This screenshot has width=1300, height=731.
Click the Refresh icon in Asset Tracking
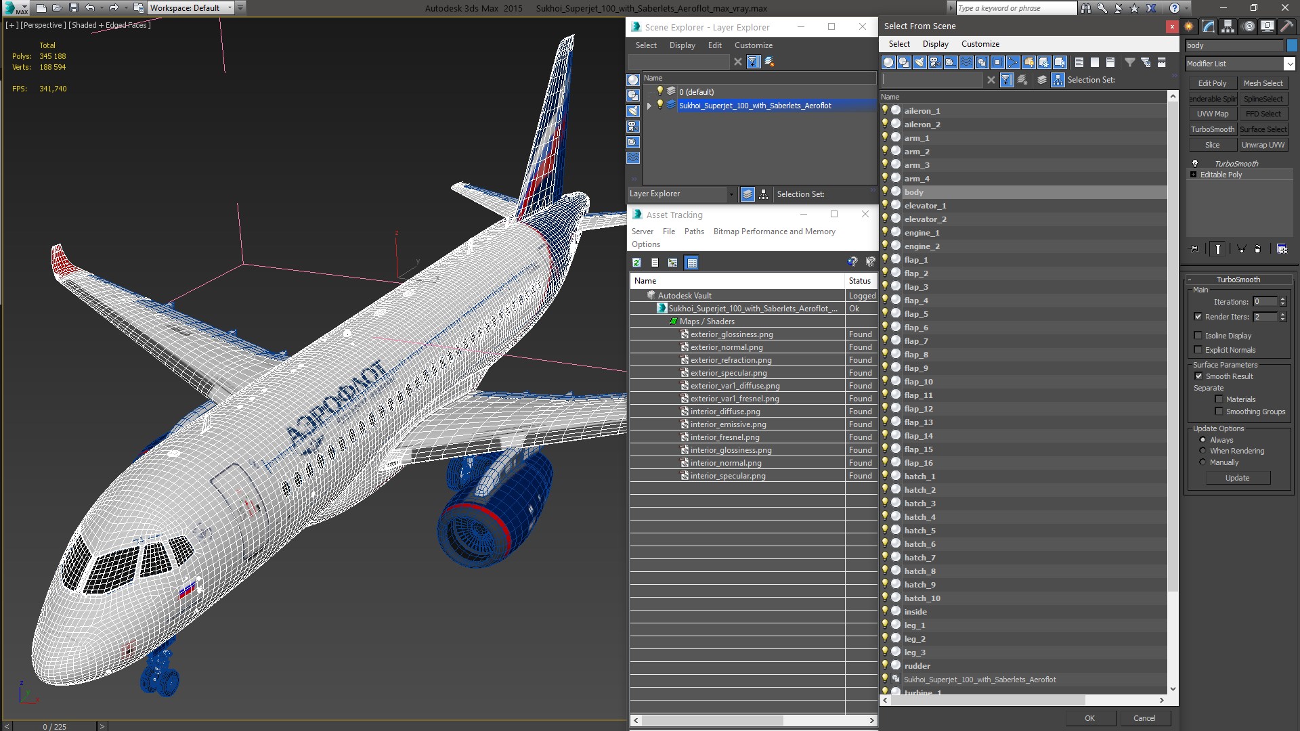(x=636, y=263)
